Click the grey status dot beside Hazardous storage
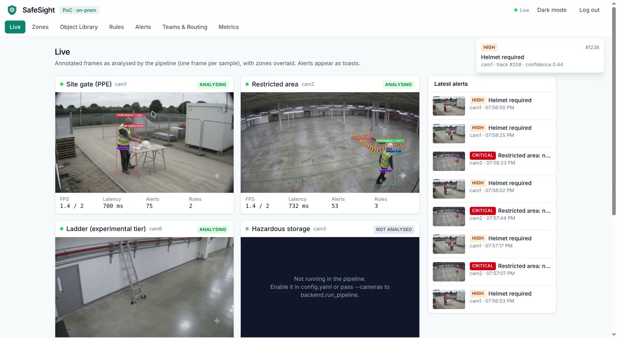The width and height of the screenshot is (617, 338). click(x=247, y=229)
